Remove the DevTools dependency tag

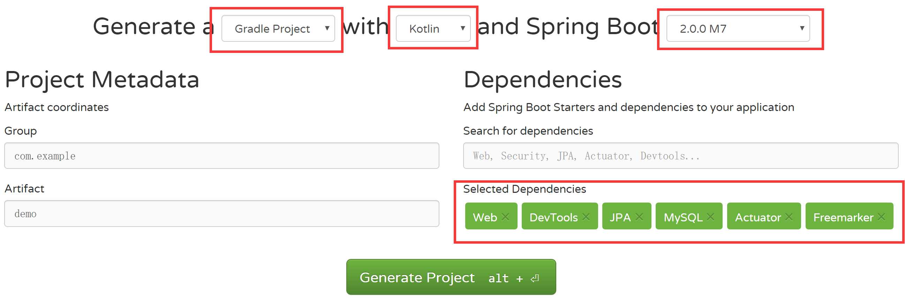[586, 217]
